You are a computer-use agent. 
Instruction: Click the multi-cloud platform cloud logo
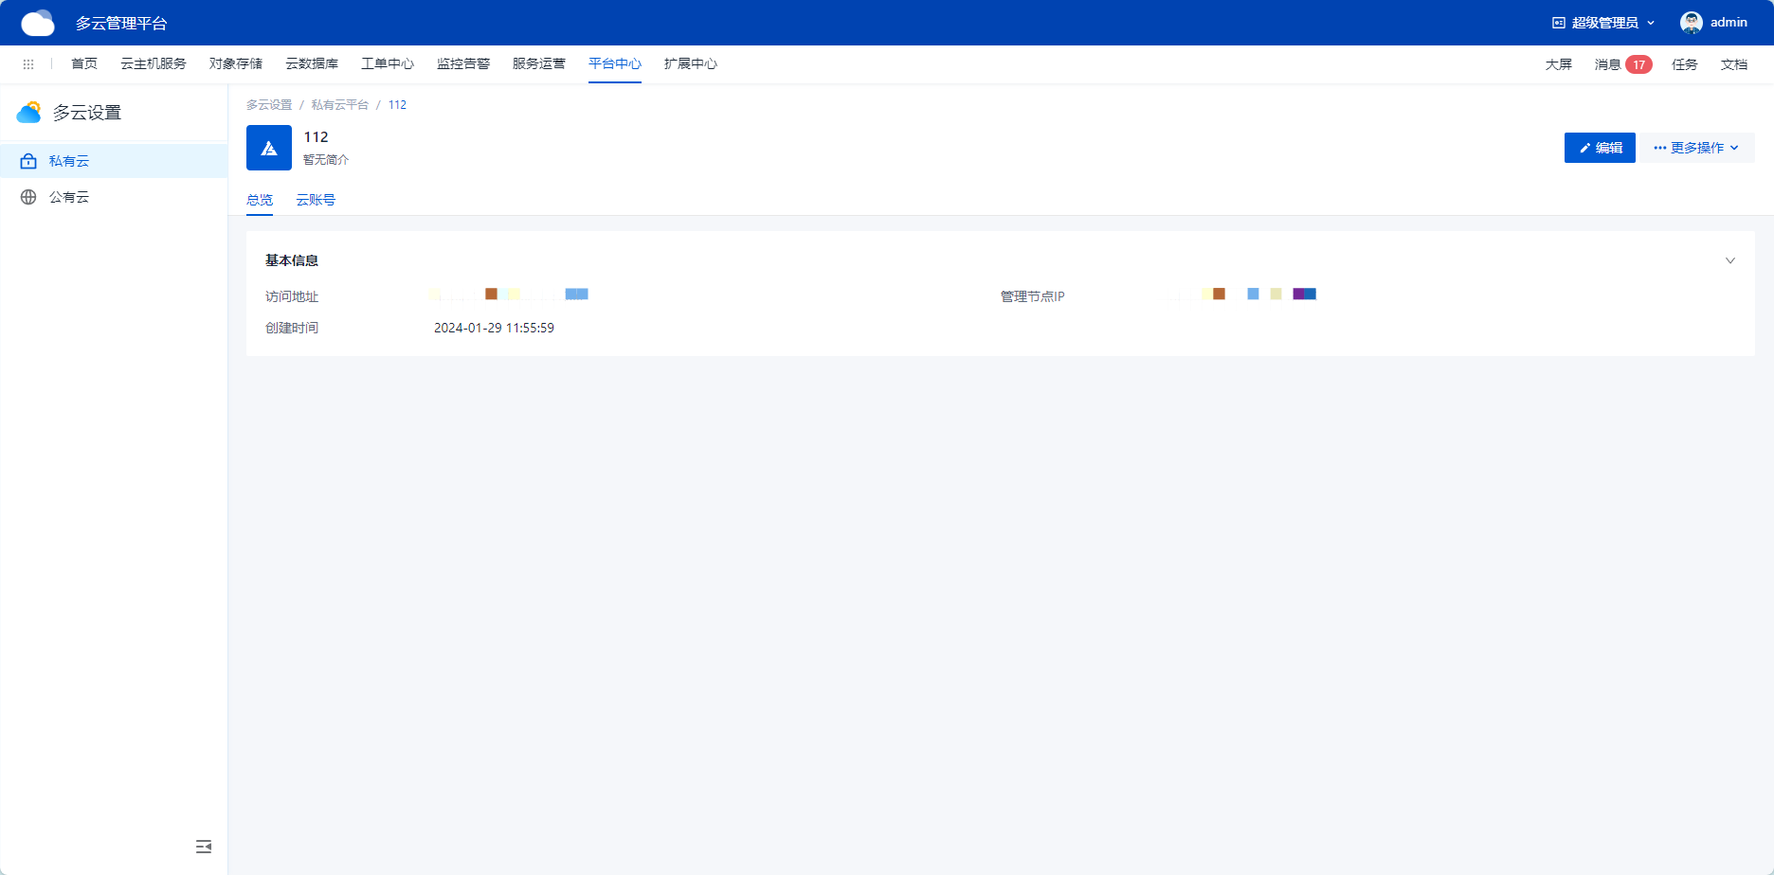coord(38,23)
